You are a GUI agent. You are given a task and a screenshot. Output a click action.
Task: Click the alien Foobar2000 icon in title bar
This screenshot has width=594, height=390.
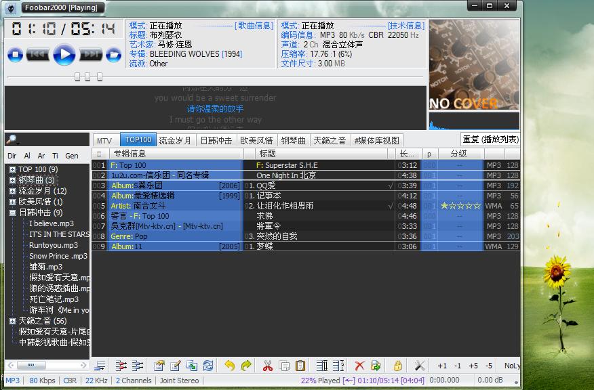tap(11, 8)
